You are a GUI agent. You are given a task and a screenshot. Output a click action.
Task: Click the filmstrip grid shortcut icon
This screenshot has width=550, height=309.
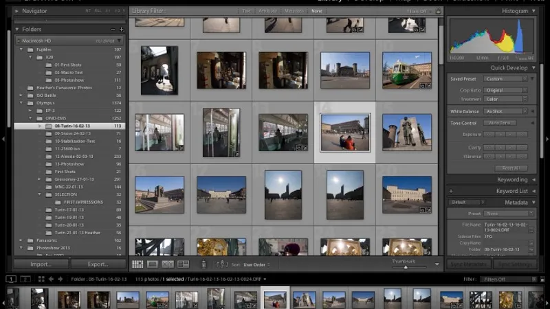pos(41,279)
